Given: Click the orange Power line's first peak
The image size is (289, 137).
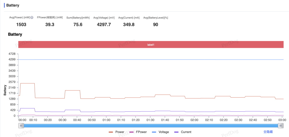Looking at the screenshot, I should tap(27, 83).
